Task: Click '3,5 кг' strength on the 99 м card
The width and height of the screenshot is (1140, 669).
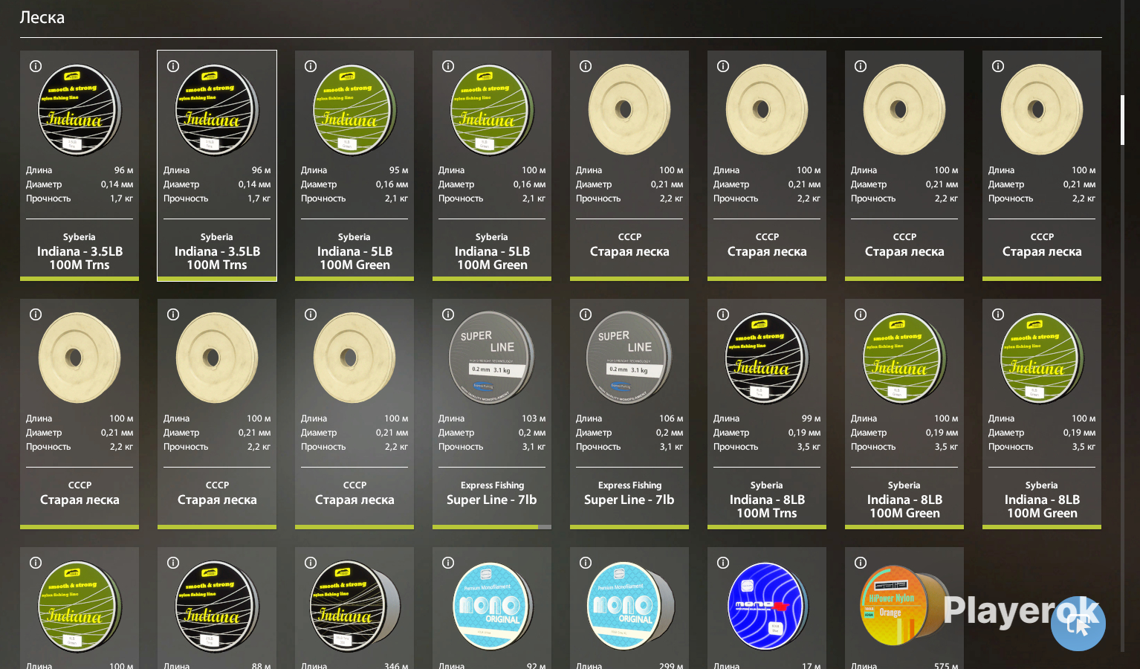Action: [809, 447]
